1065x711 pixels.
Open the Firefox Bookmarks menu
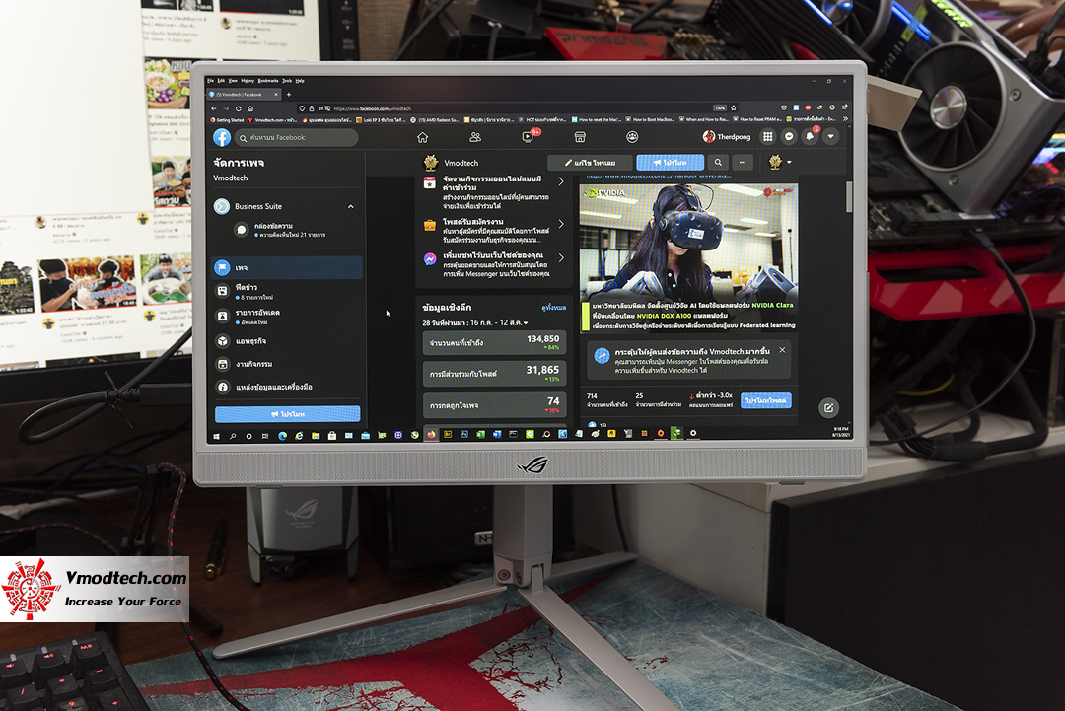pos(268,81)
